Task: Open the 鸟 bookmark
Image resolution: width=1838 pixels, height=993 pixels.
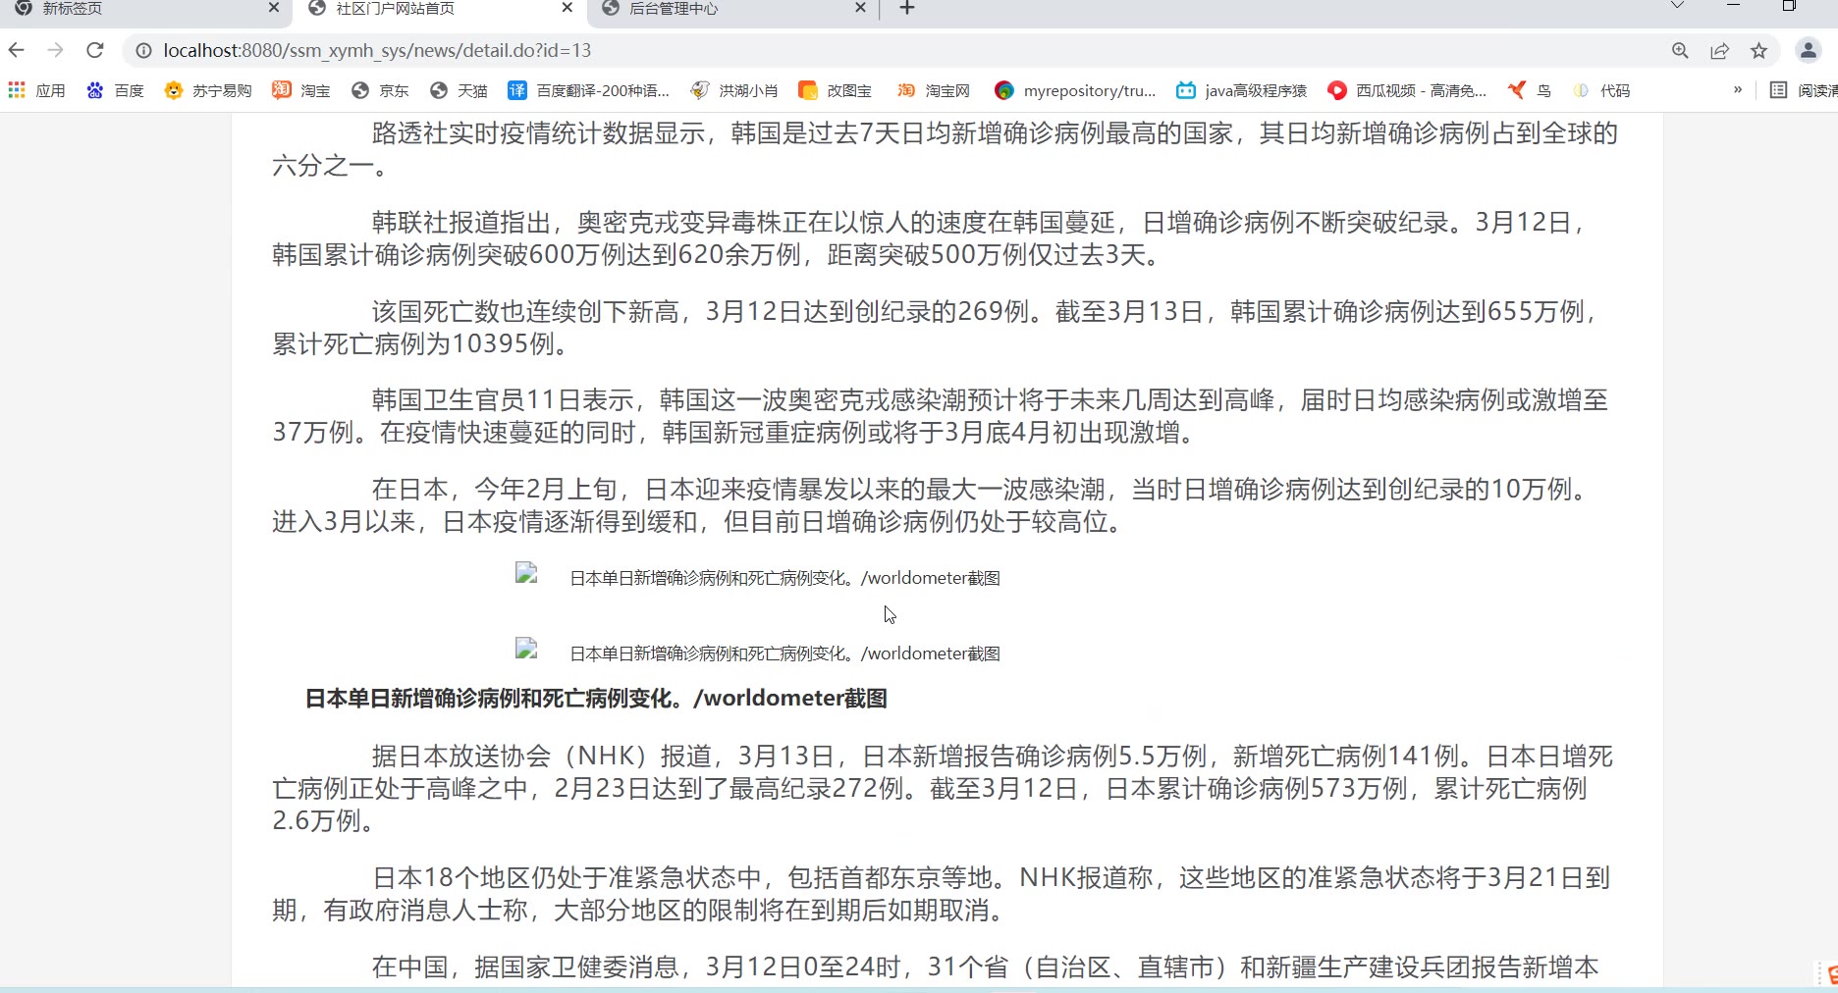Action: pyautogui.click(x=1530, y=90)
